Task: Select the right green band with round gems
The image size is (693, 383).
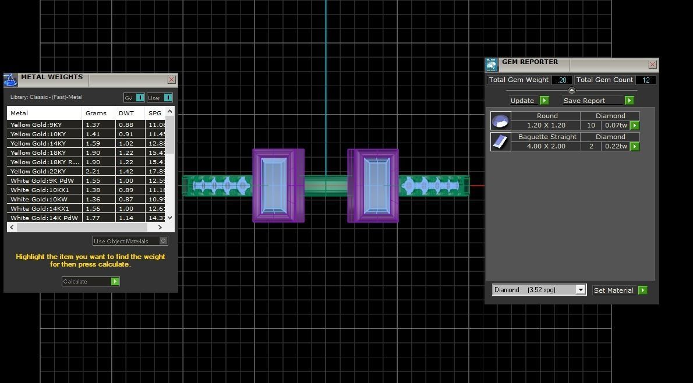Action: pos(434,186)
